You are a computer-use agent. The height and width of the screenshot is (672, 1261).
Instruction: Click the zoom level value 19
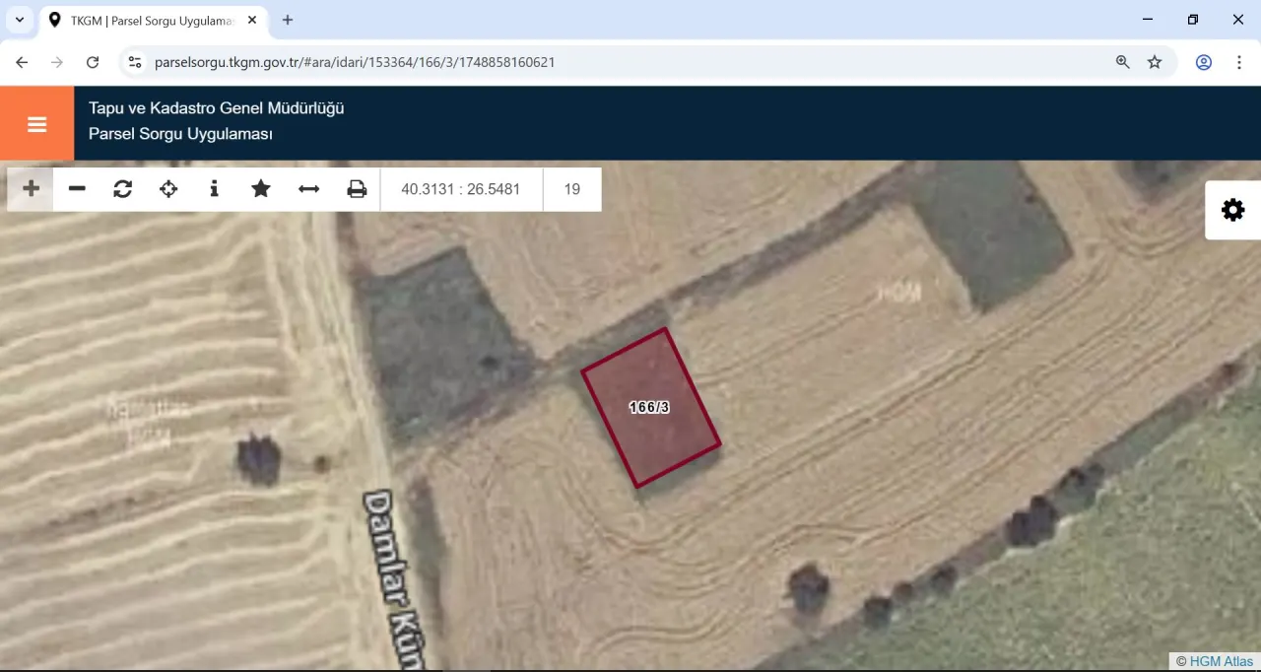tap(572, 189)
